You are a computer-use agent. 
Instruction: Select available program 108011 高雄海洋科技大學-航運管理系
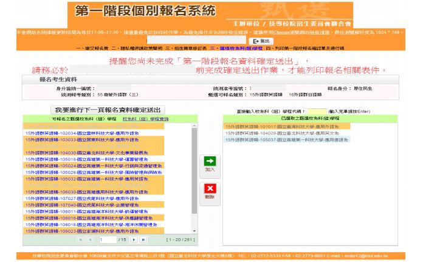point(94,211)
